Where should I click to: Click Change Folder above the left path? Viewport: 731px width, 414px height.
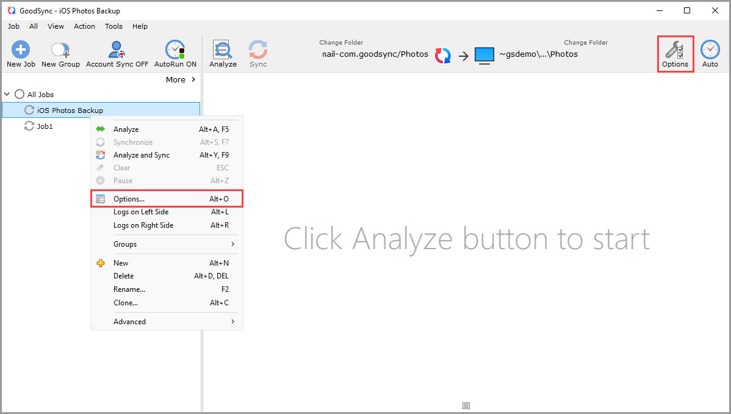(340, 42)
